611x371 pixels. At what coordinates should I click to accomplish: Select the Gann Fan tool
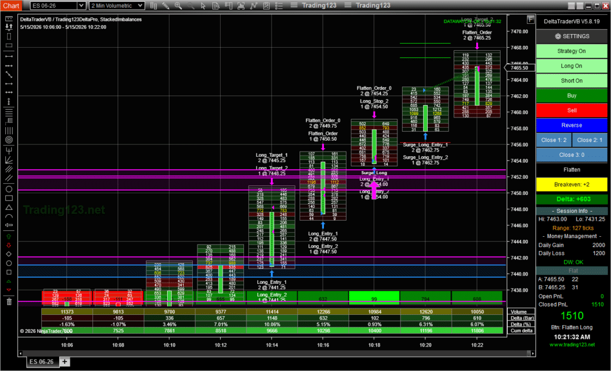(x=9, y=159)
